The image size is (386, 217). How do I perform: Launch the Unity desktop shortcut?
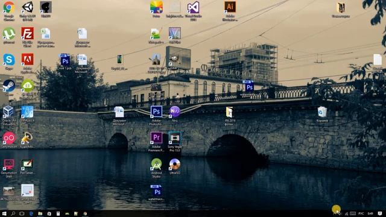[x=27, y=7]
